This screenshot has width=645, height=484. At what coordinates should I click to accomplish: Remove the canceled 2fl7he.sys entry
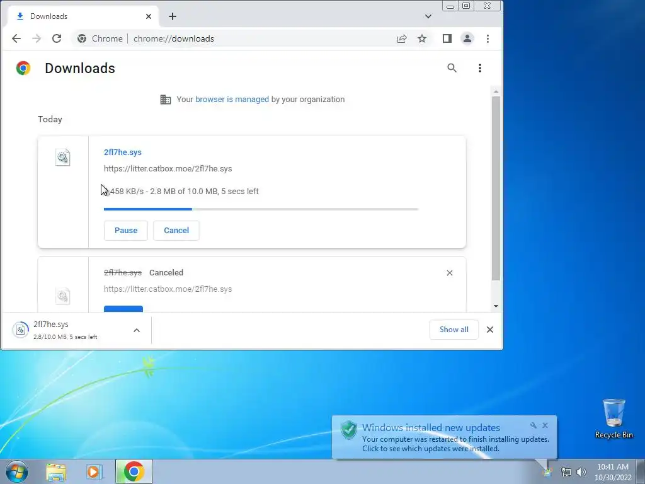click(x=450, y=273)
